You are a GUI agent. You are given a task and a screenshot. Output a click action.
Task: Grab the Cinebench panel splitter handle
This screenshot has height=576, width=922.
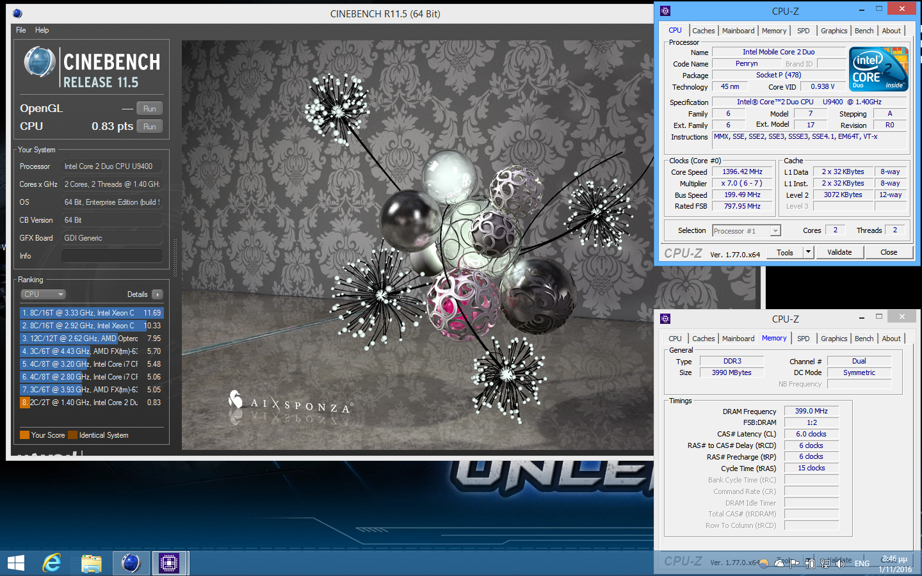[x=175, y=257]
